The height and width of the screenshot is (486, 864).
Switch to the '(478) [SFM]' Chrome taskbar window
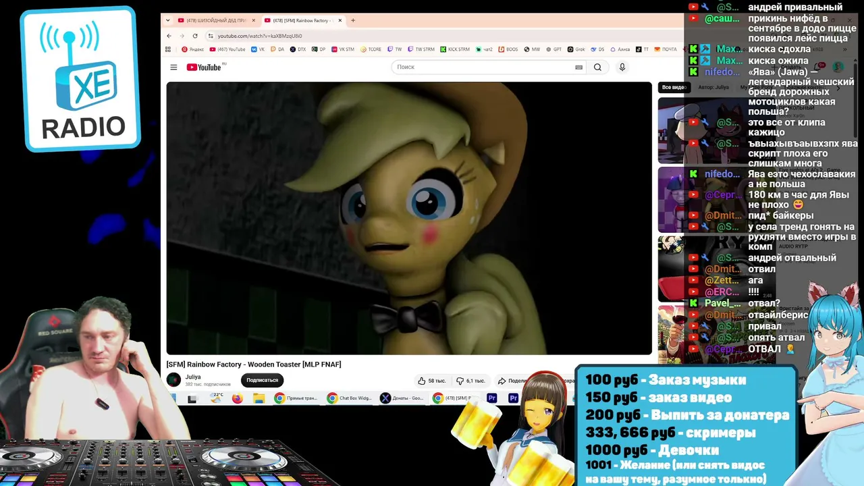click(x=453, y=399)
